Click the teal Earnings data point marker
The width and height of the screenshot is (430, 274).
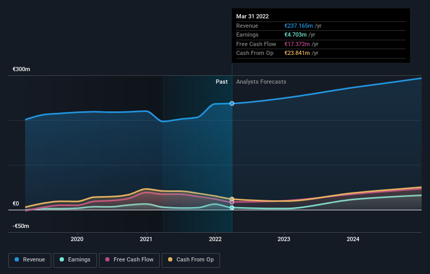coord(232,208)
